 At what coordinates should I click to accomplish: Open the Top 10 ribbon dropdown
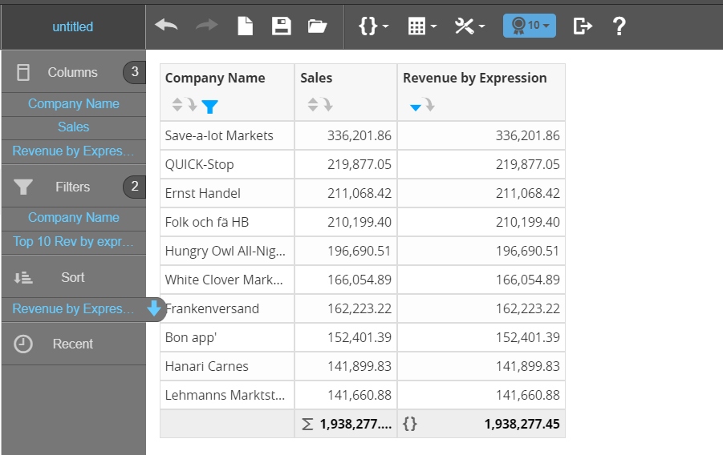point(529,26)
